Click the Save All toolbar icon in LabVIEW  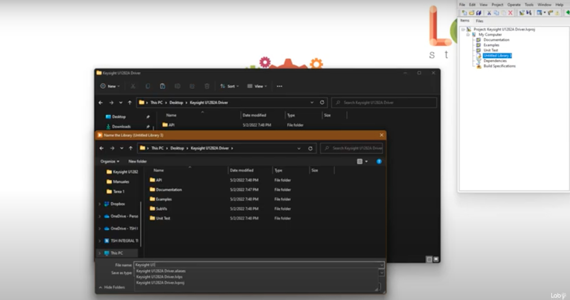pyautogui.click(x=479, y=13)
